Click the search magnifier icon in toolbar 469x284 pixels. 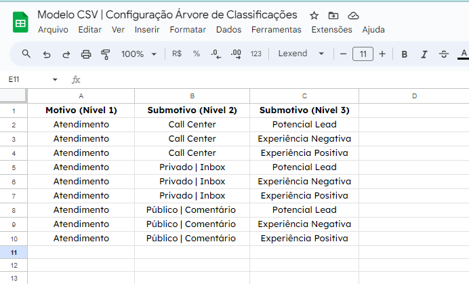click(x=26, y=54)
